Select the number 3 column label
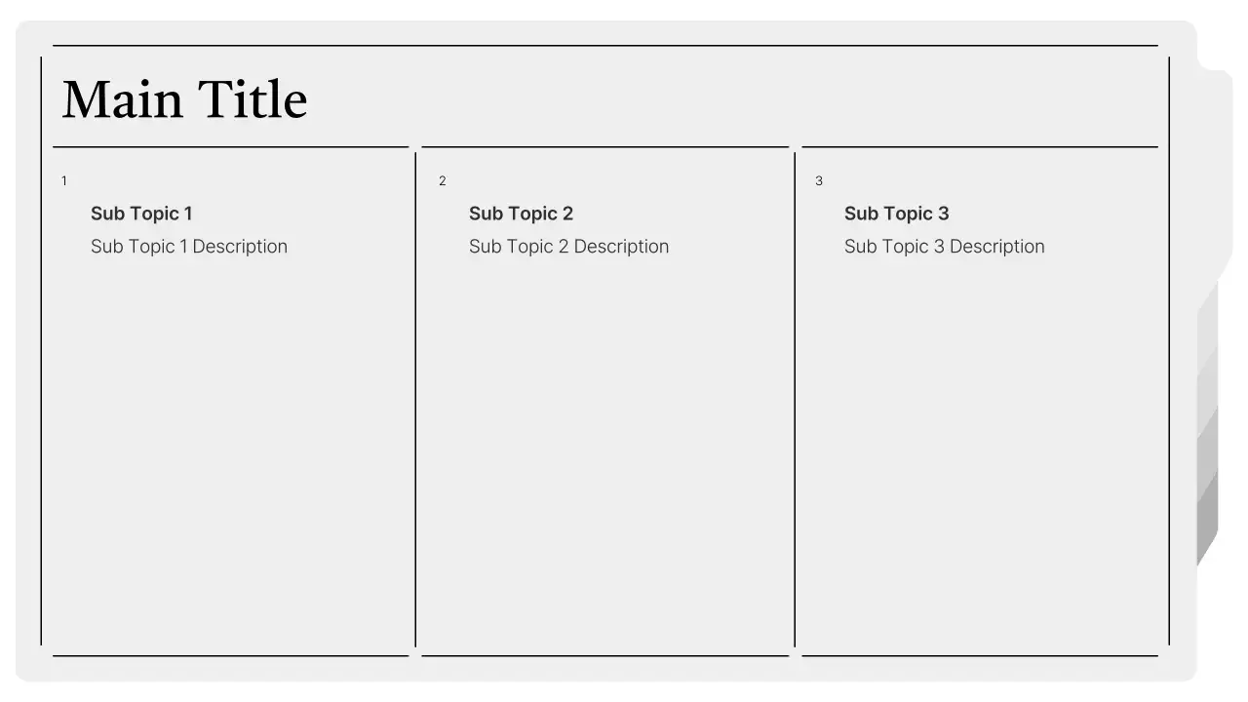1248x702 pixels. (819, 181)
